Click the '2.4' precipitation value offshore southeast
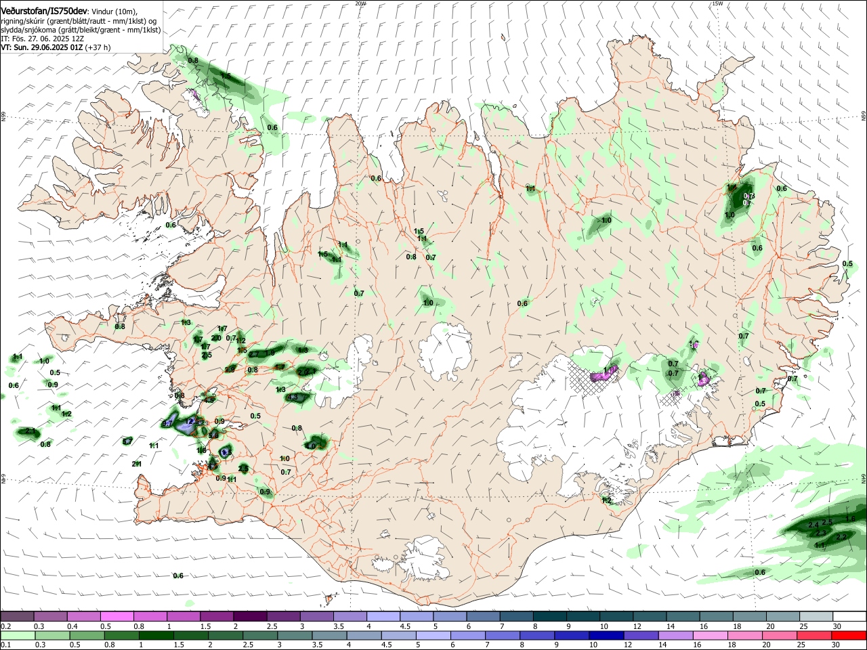This screenshot has width=867, height=650. coord(814,525)
